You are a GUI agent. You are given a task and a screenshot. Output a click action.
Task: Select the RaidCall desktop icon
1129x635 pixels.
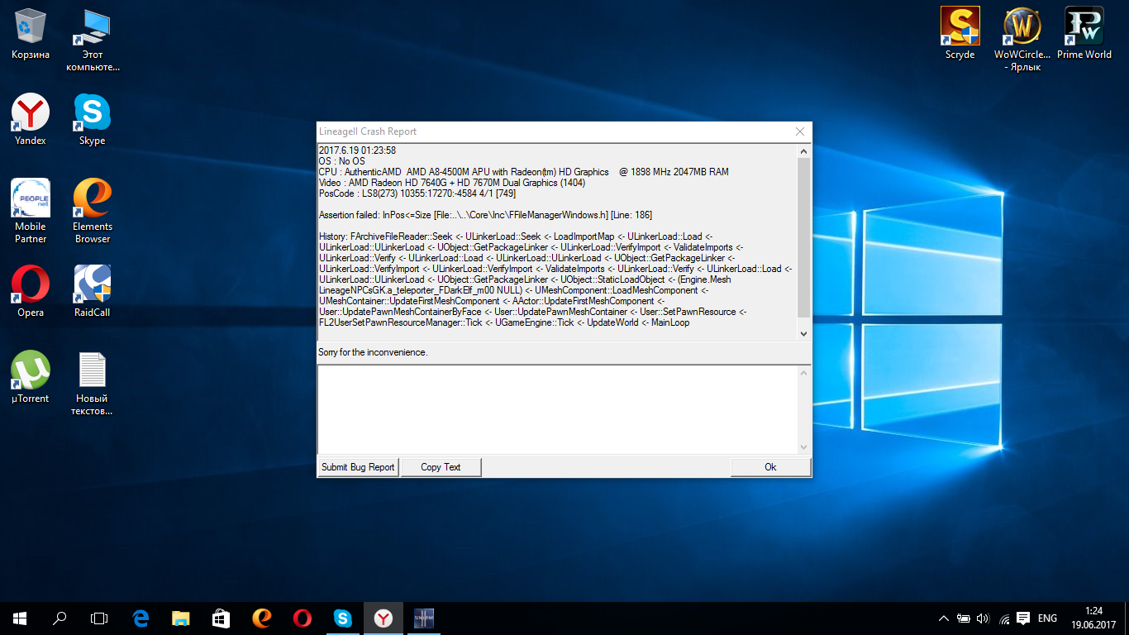coord(93,285)
